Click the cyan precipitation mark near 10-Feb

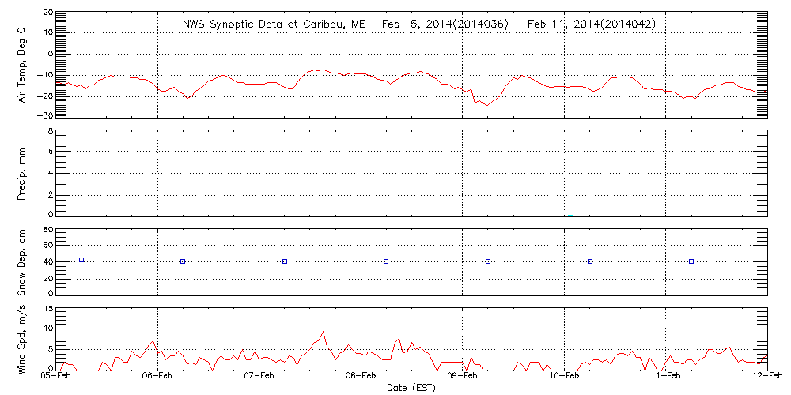point(570,215)
